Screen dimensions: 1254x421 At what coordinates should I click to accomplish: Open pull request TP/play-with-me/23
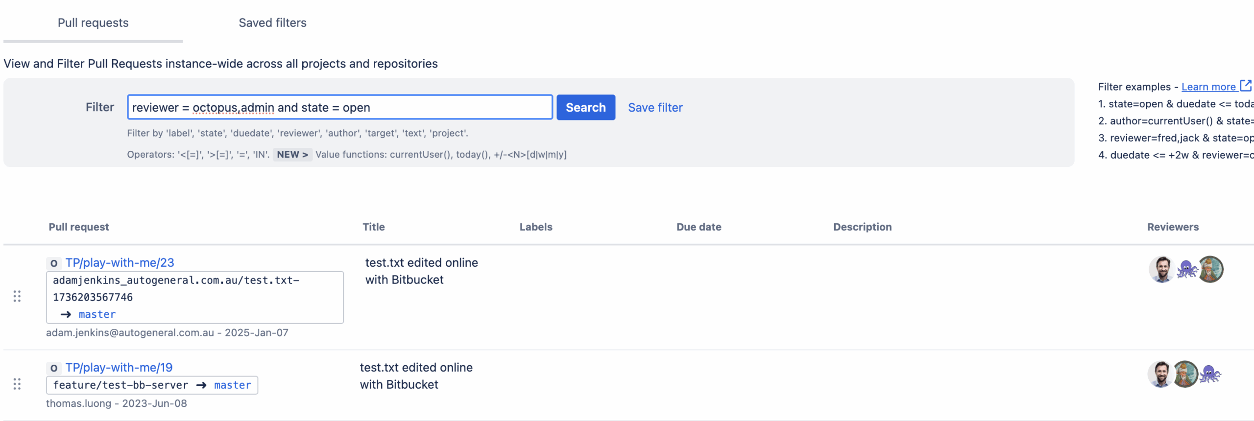click(x=120, y=263)
